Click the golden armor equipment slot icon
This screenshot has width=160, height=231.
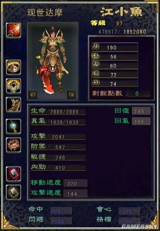coord(13,104)
